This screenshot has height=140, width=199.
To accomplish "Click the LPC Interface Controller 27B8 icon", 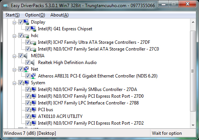I will click(x=33, y=103).
